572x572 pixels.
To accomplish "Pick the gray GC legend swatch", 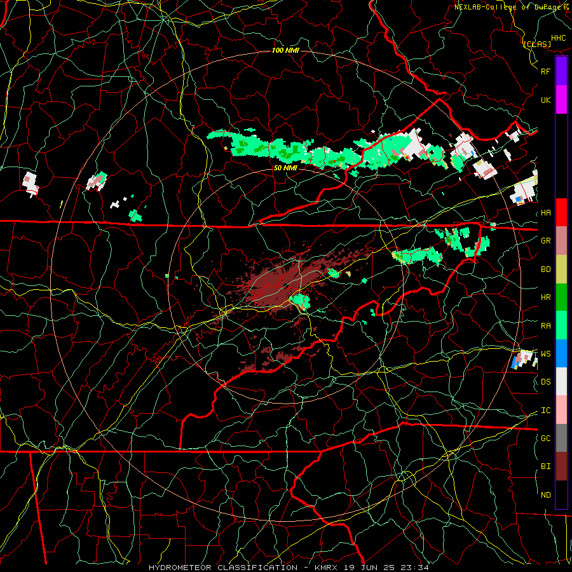I will coord(561,438).
